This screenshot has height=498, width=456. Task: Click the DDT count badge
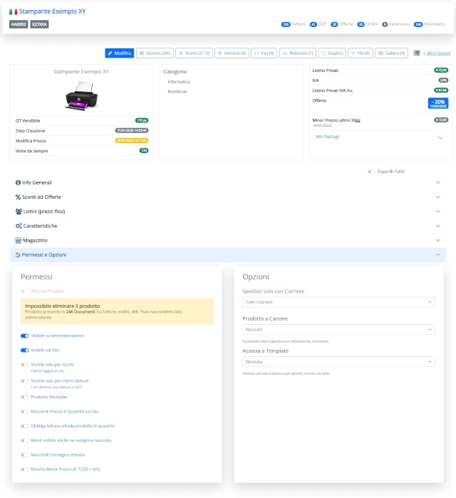click(x=313, y=24)
